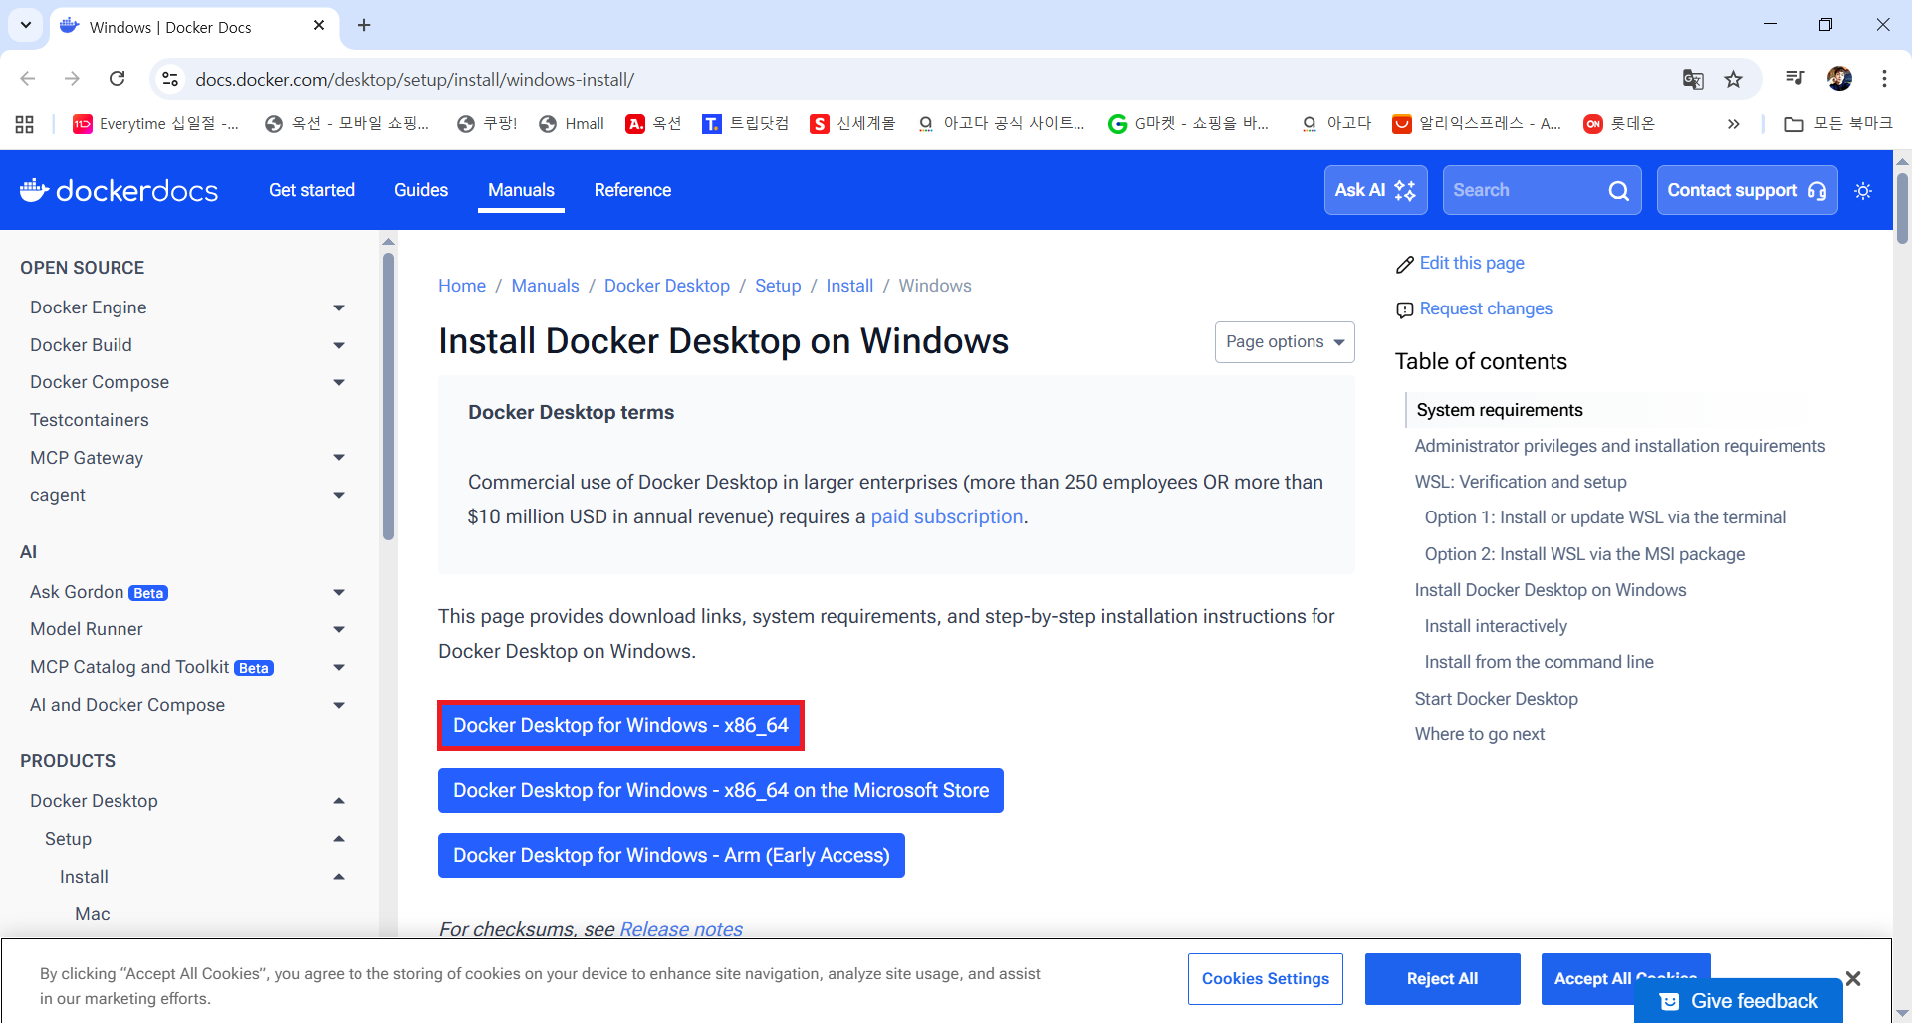Expand Docker Build sidebar section
Screen dimensions: 1912x1023
339,345
